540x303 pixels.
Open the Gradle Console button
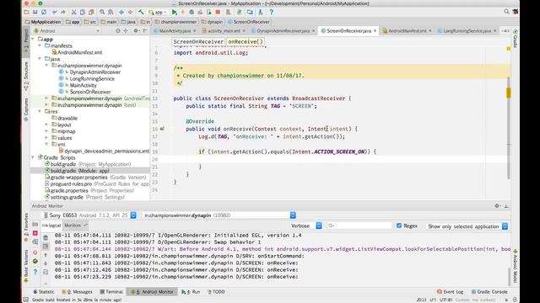[x=489, y=292]
